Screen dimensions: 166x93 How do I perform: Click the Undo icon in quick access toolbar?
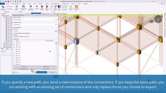11,1
